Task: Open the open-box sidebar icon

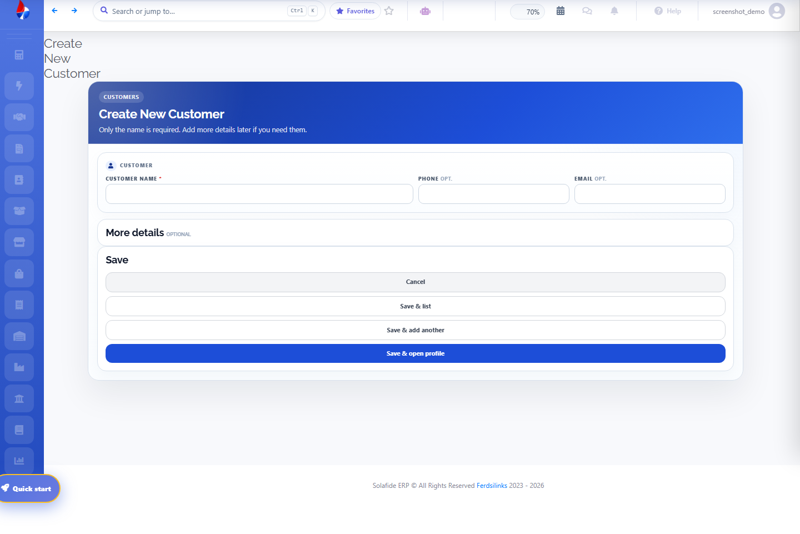Action: [x=19, y=211]
